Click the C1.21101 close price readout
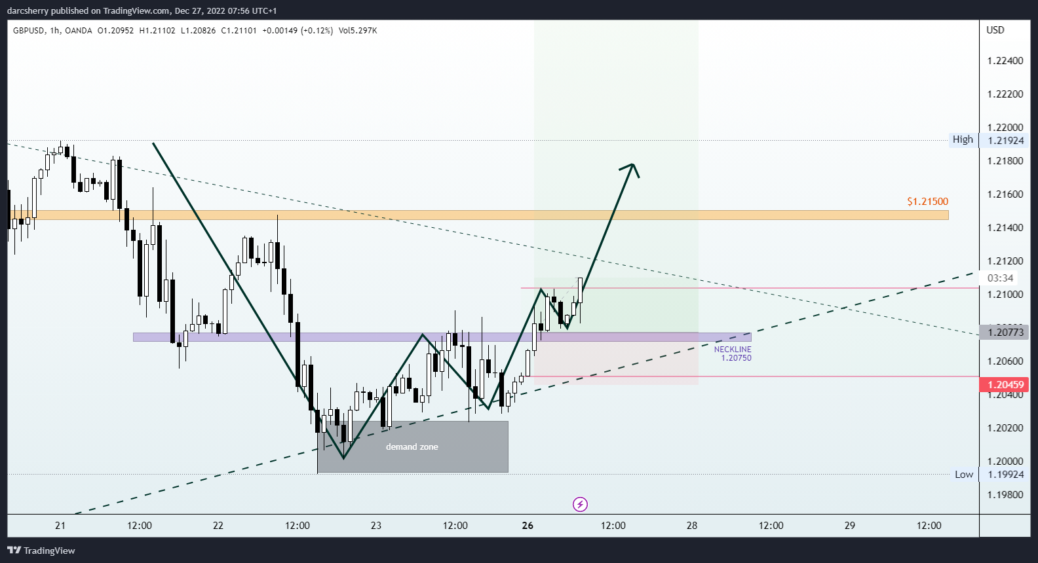The width and height of the screenshot is (1038, 563). pyautogui.click(x=239, y=31)
